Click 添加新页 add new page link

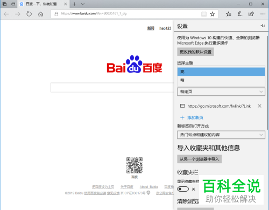click(x=192, y=117)
